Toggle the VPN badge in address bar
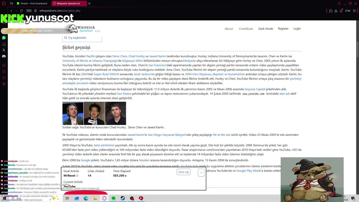 (x=29, y=11)
